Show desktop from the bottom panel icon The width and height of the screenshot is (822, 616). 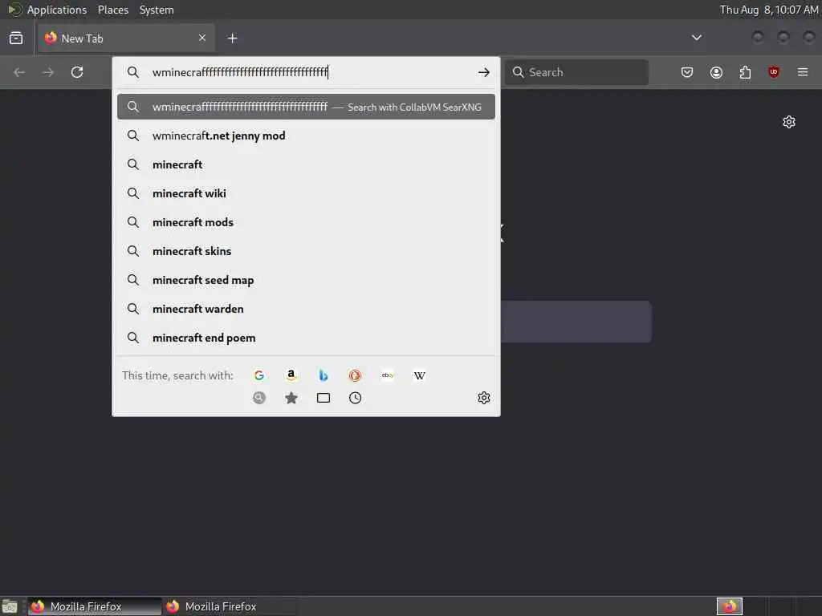pyautogui.click(x=10, y=606)
